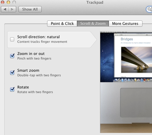The image size is (152, 135).
Task: Disable the Smart zoom checkbox
Action: 12,73
